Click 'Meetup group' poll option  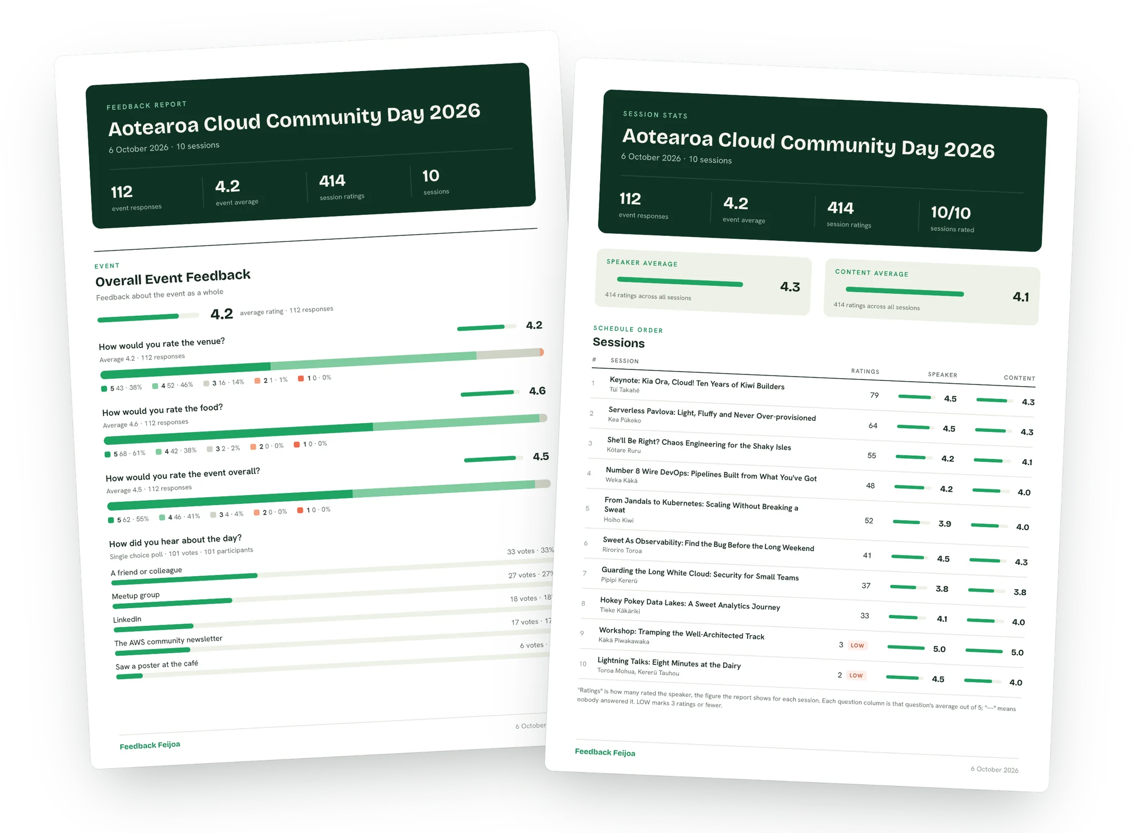click(136, 595)
